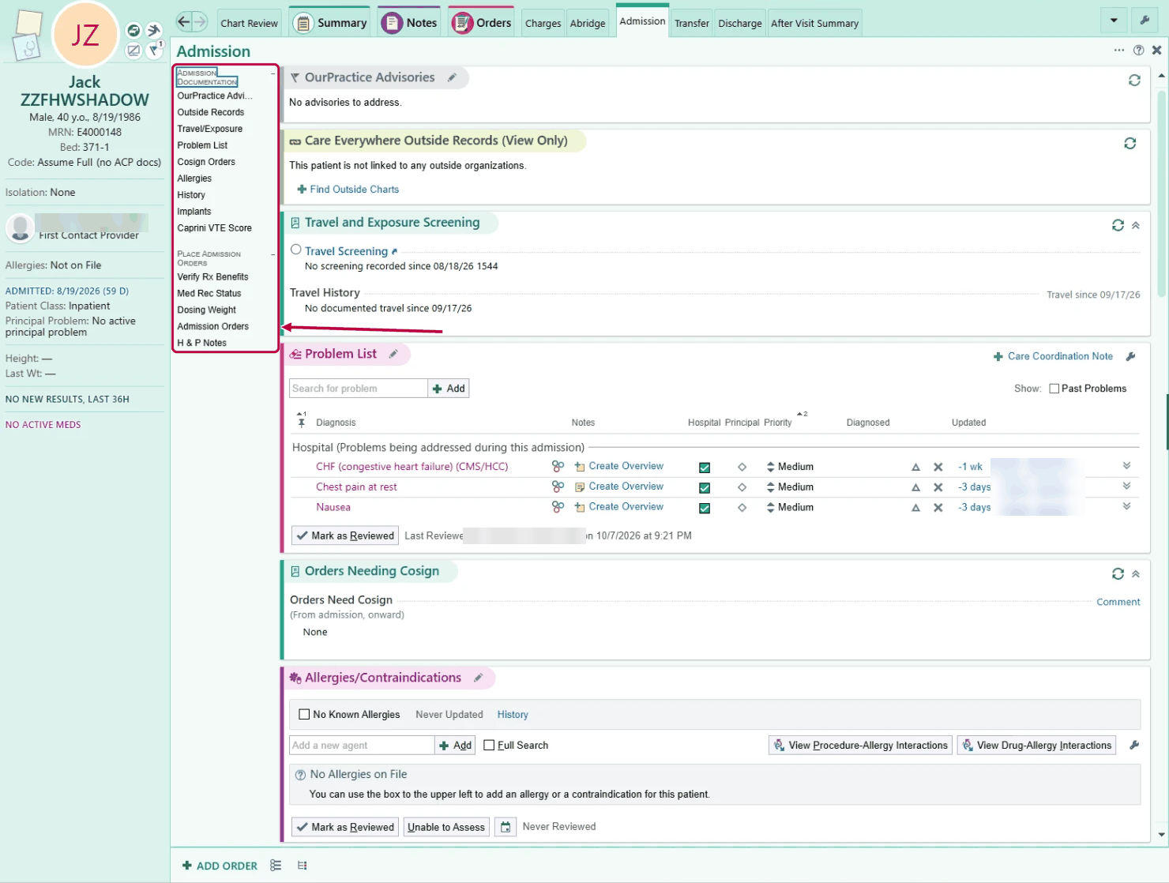Image resolution: width=1169 pixels, height=883 pixels.
Task: Open the Orders tab
Action: [481, 23]
